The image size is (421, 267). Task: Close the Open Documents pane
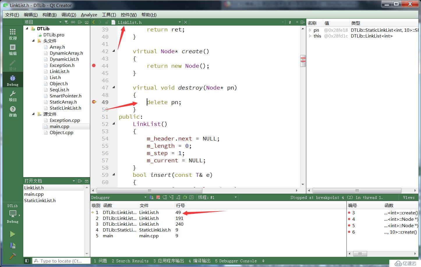86,181
